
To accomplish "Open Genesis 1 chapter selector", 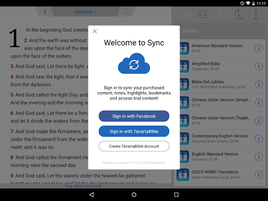I will (85, 12).
